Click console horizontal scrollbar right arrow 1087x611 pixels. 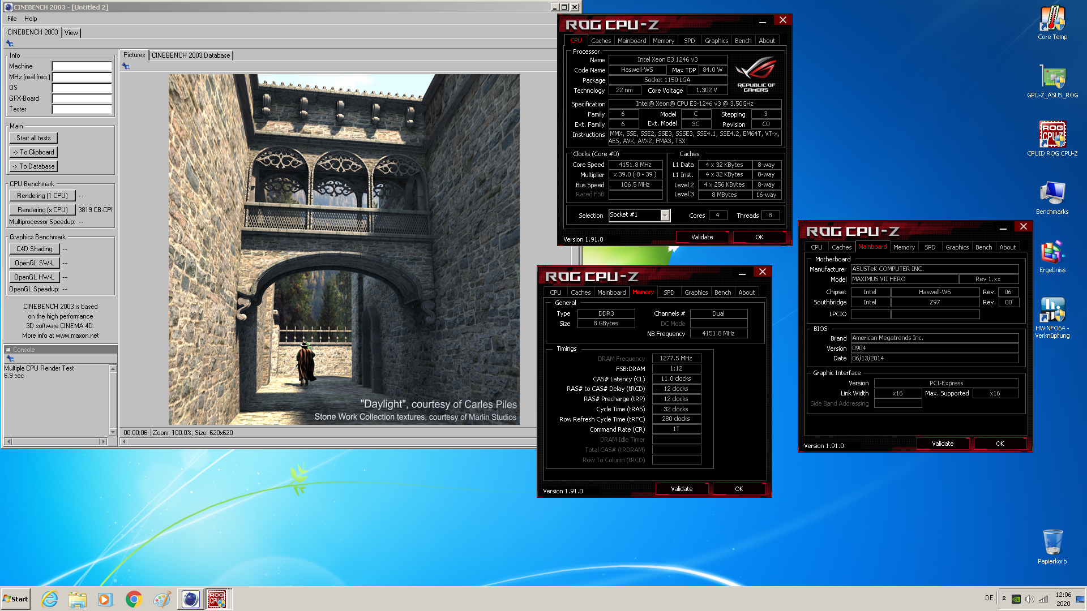(103, 441)
